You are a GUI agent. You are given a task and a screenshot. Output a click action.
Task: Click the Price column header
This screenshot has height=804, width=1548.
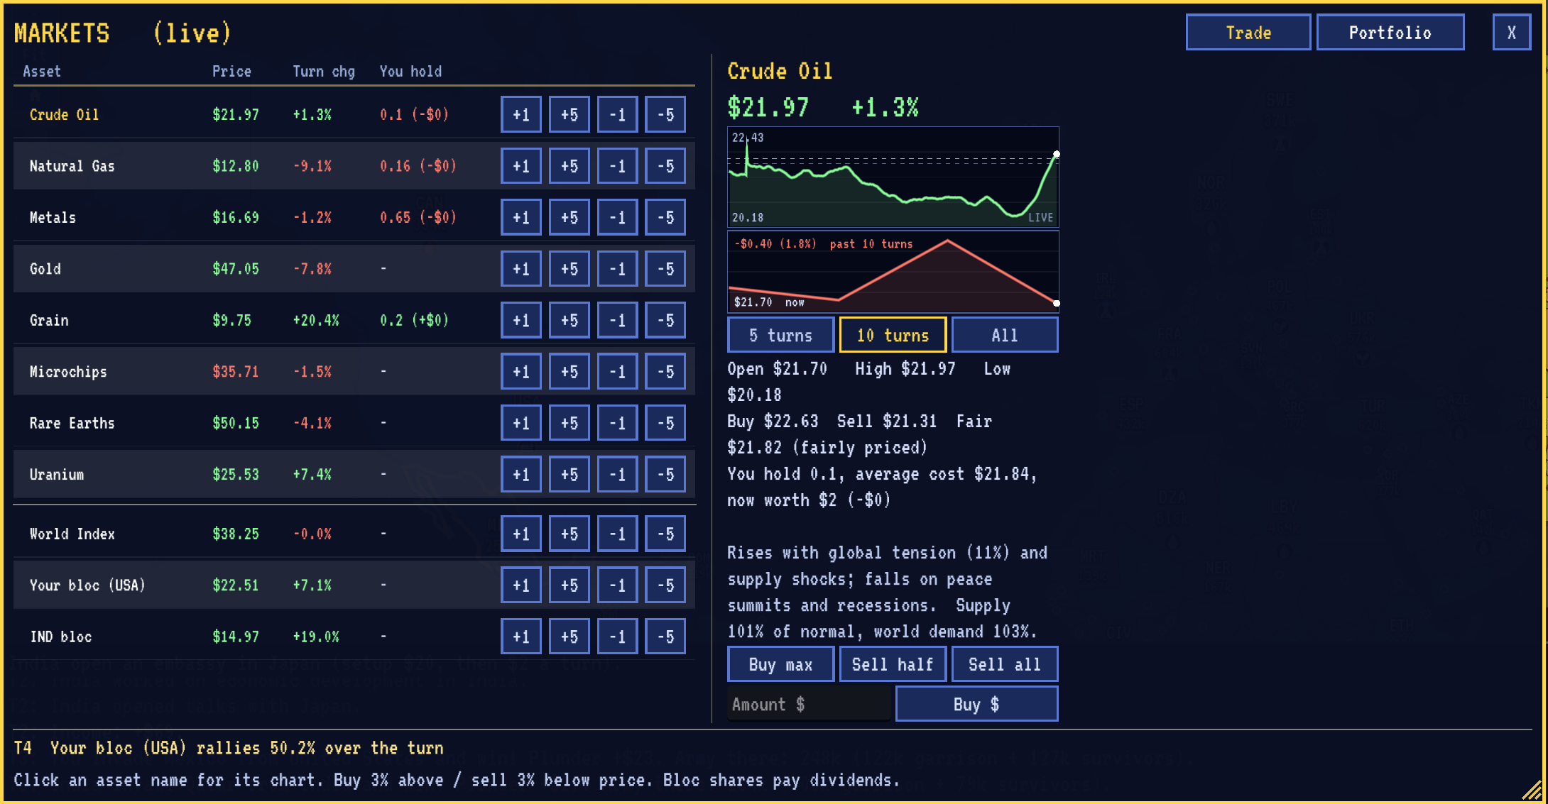pos(231,71)
